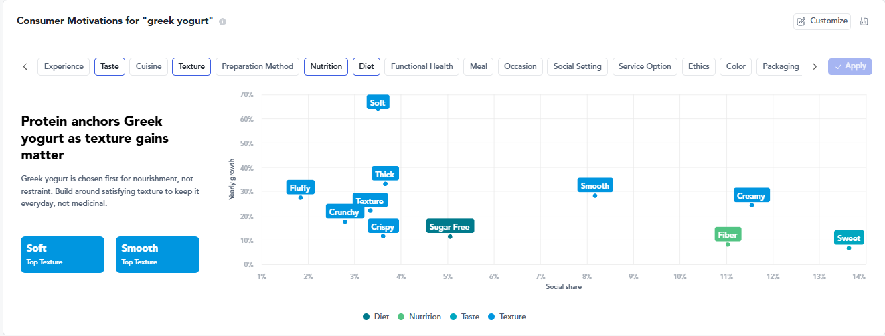The image size is (885, 336).
Task: Open the Soft Top Texture card
Action: (x=63, y=254)
